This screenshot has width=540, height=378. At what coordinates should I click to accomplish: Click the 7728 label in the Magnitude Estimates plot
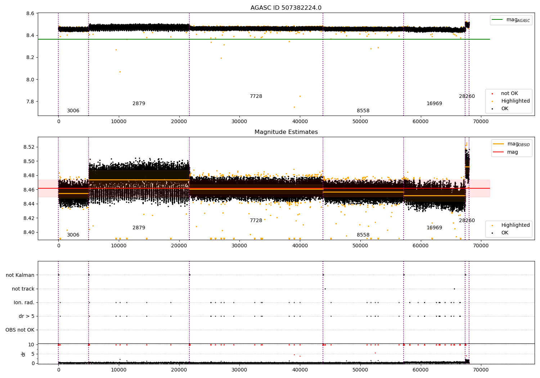pos(256,221)
